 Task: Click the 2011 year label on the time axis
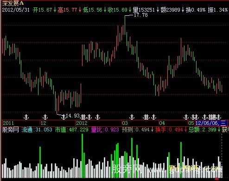(8, 123)
